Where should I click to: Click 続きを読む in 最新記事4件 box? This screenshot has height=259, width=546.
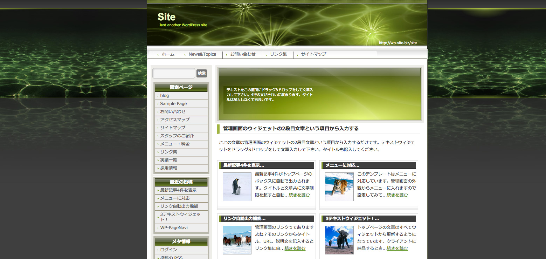point(299,195)
